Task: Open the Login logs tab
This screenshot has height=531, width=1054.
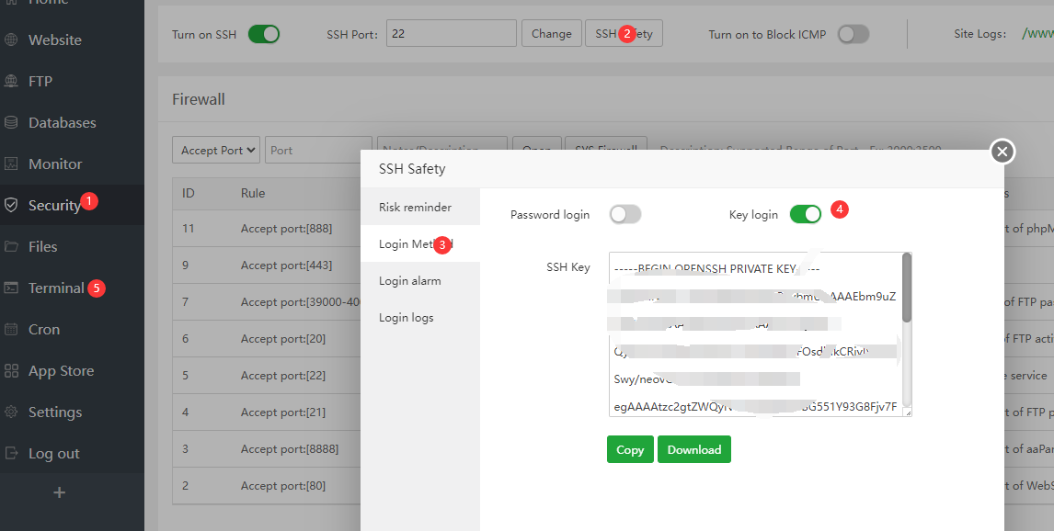Action: click(x=406, y=318)
